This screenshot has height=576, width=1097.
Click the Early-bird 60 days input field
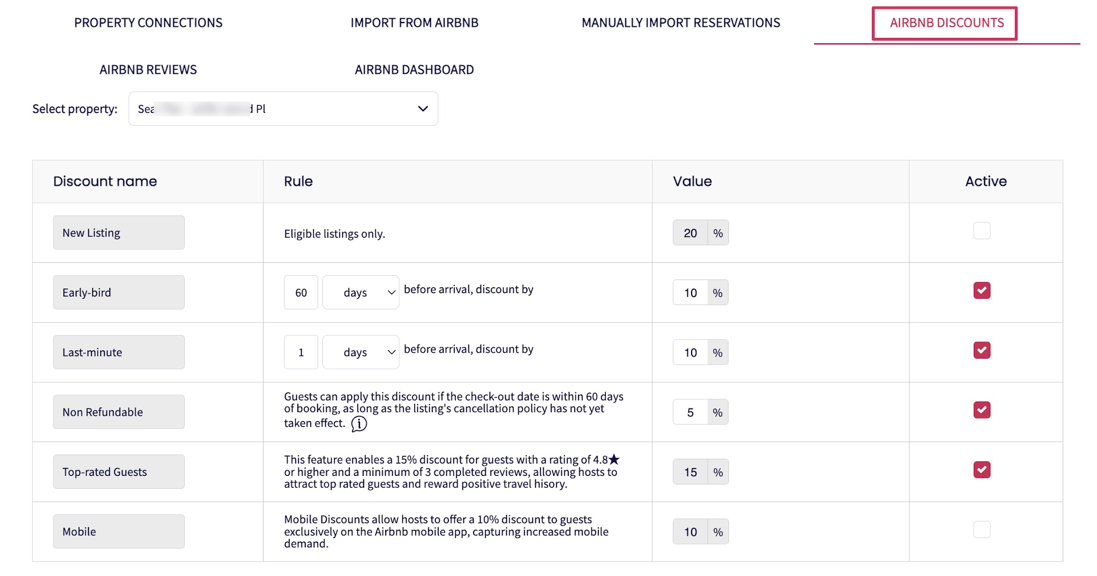301,292
